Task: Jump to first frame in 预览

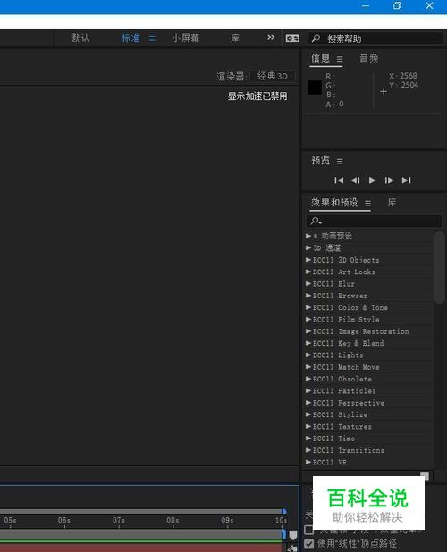Action: 339,180
